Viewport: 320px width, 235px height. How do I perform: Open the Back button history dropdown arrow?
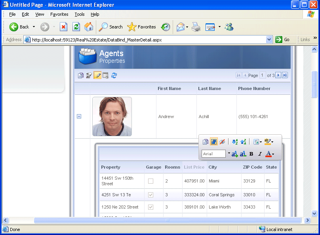click(34, 27)
